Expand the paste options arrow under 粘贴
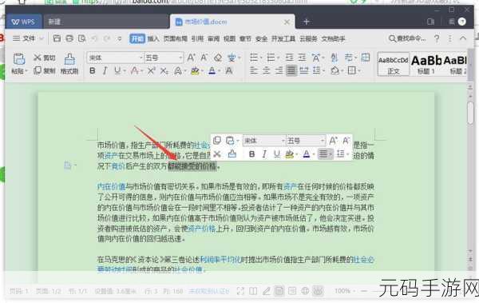This screenshot has width=479, height=303. pyautogui.click(x=26, y=71)
